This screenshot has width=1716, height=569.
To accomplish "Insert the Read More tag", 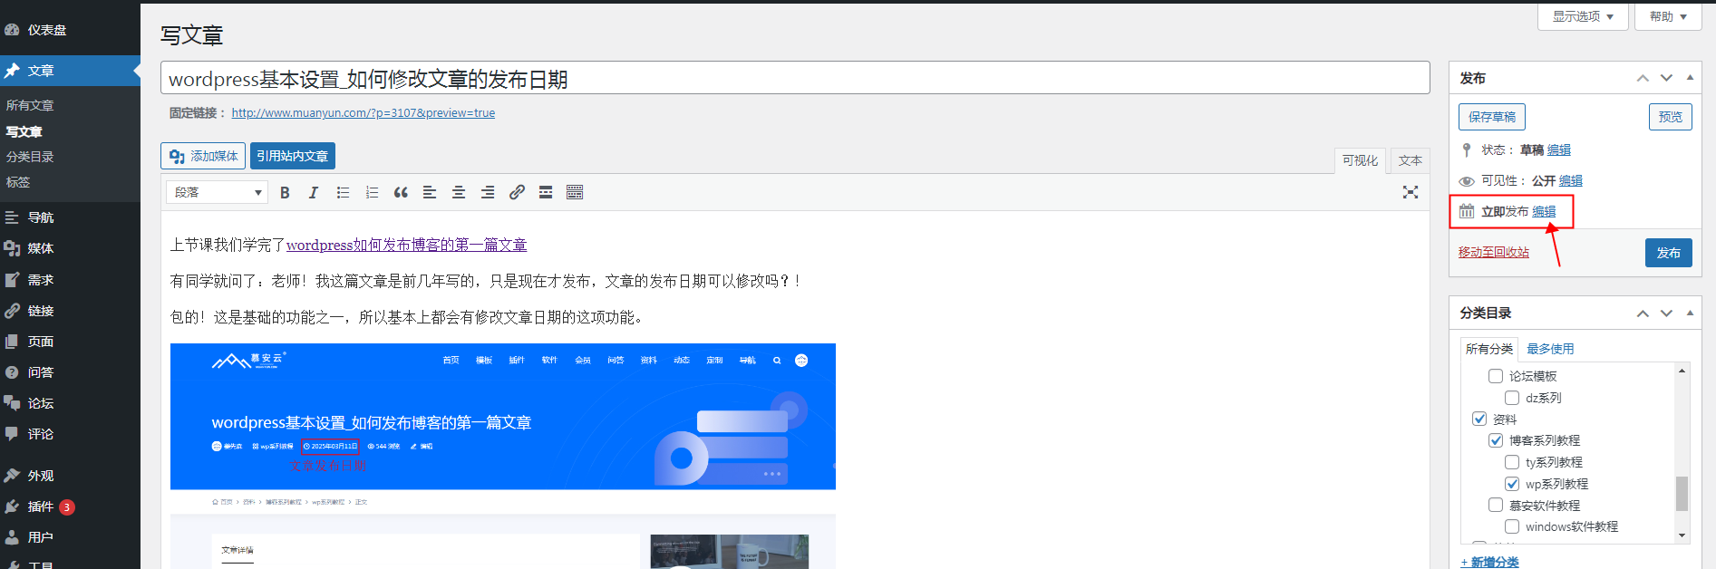I will [x=546, y=192].
